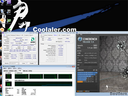Screen dimensions: 128x96
Task: Run the OpenGL benchmark button
Action: pos(95,45)
